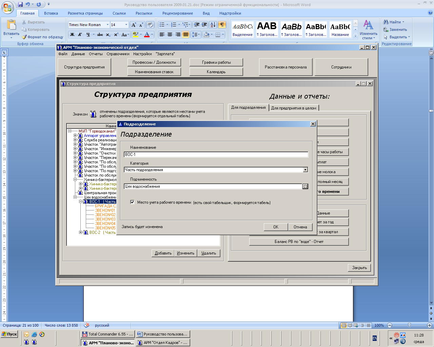Click the bulleted list icon
434x347 pixels.
(x=162, y=25)
